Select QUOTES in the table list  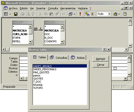click(x=60, y=79)
